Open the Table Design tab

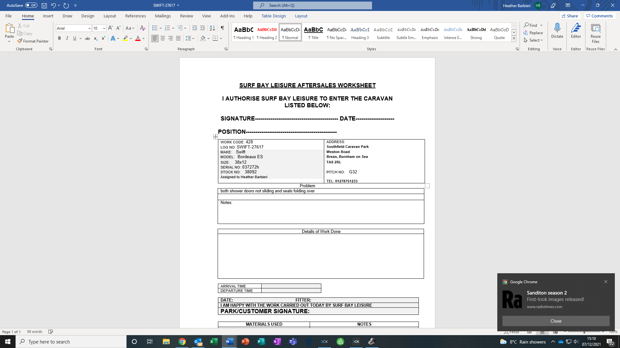tap(274, 16)
